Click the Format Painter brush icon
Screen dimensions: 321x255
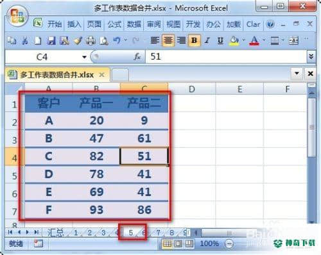[78, 40]
